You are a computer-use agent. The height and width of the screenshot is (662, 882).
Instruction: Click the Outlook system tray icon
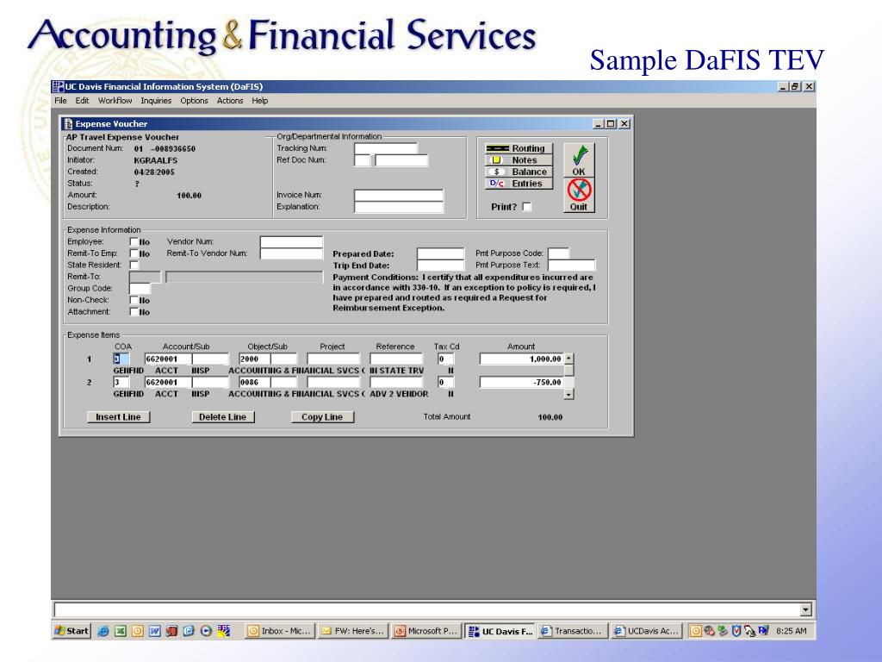[x=696, y=631]
